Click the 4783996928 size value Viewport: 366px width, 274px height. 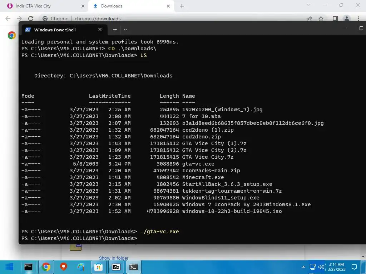click(x=163, y=211)
